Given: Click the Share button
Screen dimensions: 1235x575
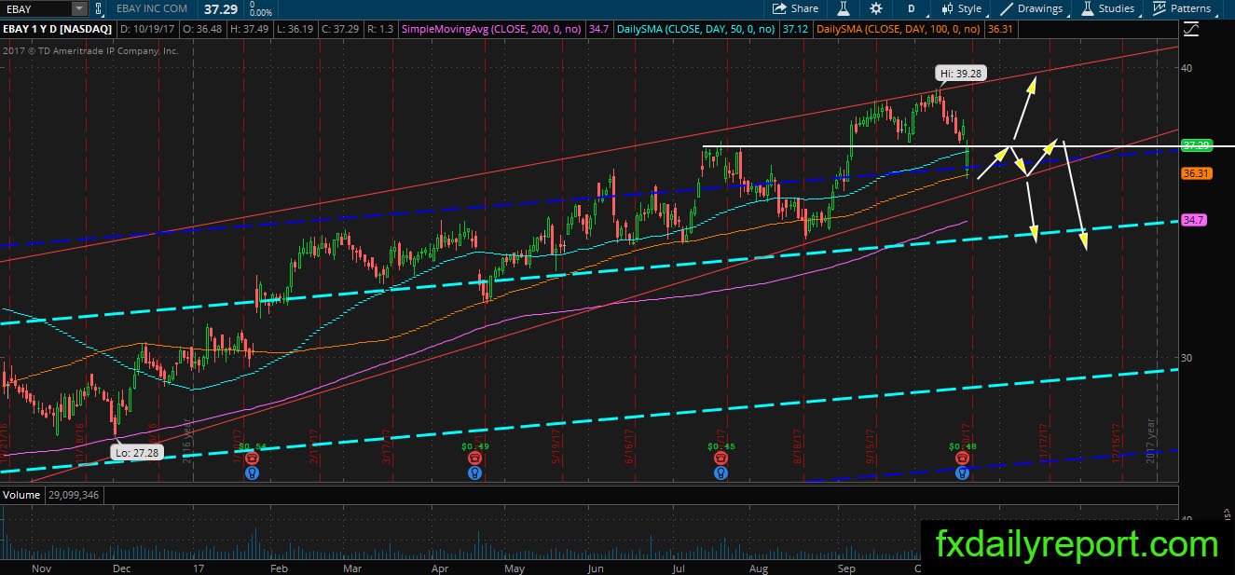Looking at the screenshot, I should 795,8.
